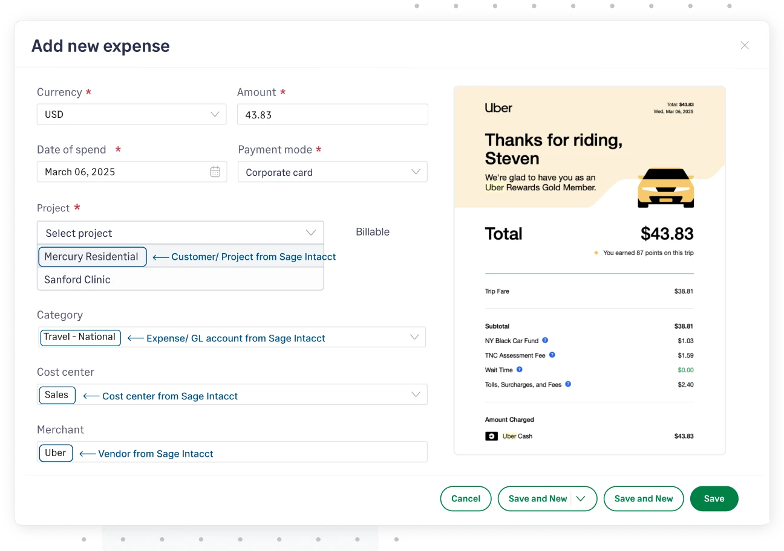
Task: Expand the Select project dropdown
Action: click(310, 233)
